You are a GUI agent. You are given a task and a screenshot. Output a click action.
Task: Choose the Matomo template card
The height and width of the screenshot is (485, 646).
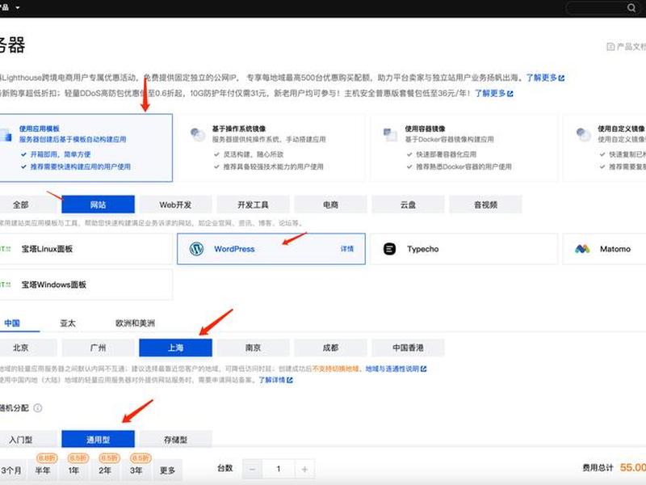tap(604, 249)
